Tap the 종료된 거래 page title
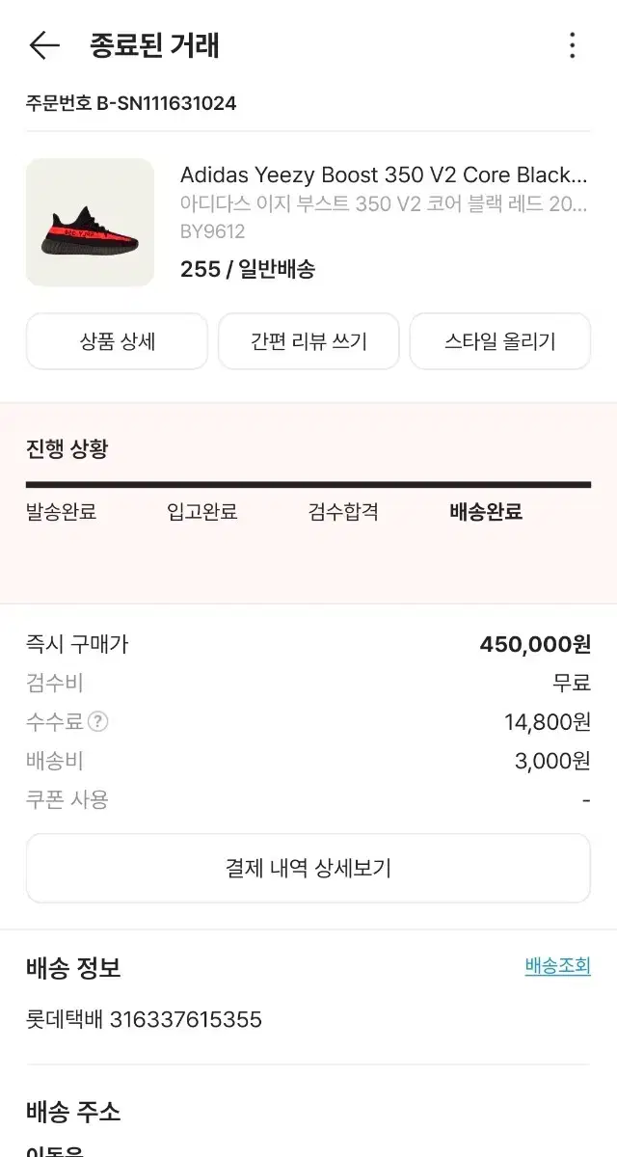617x1157 pixels. (x=155, y=45)
